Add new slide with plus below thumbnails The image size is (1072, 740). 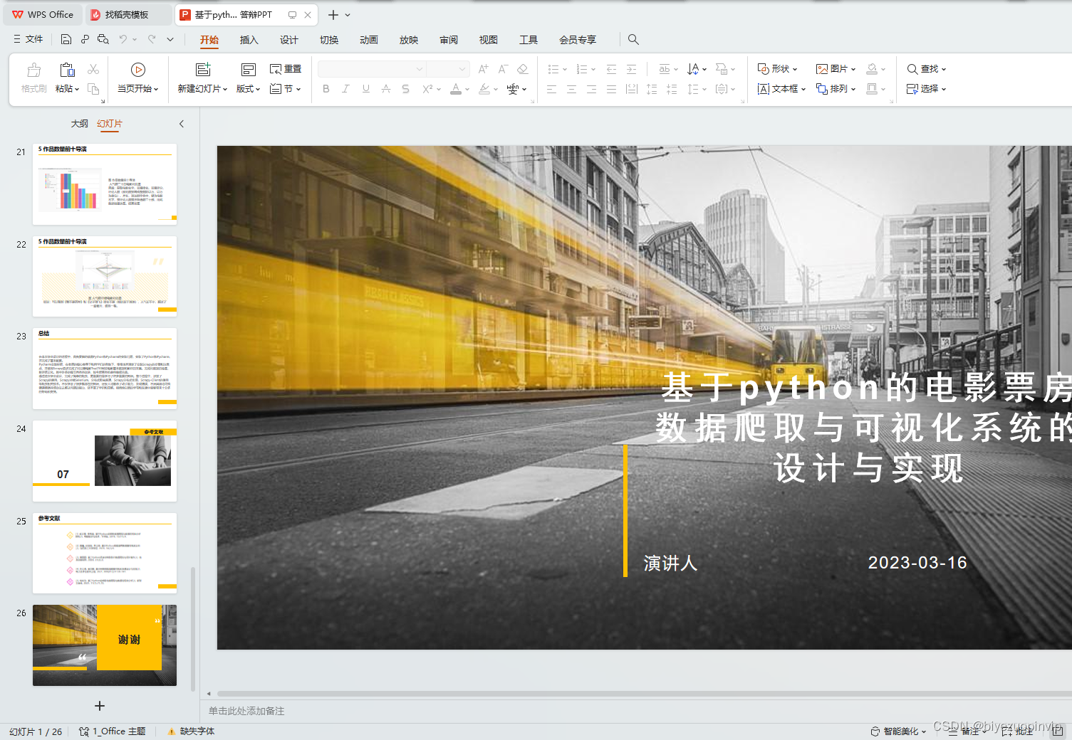pos(100,706)
